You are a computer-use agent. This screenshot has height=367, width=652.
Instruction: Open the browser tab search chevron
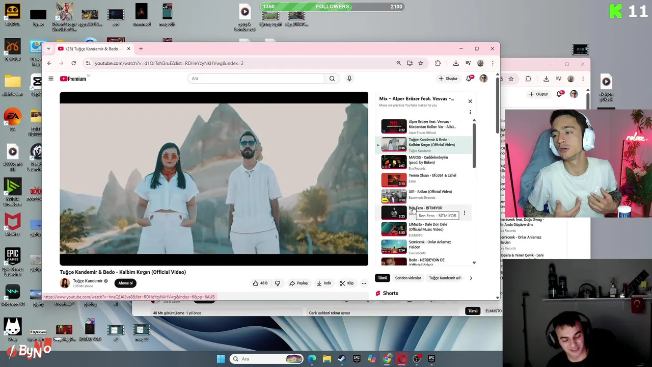(48, 49)
